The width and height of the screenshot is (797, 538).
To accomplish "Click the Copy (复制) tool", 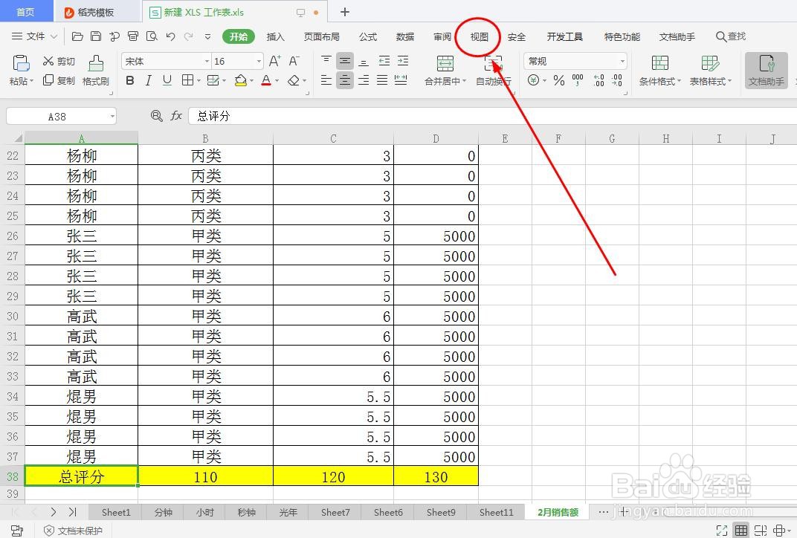I will [59, 80].
